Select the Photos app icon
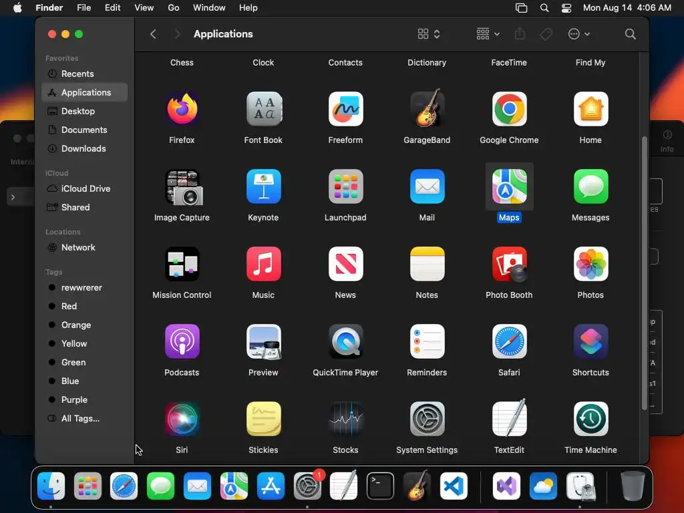This screenshot has width=684, height=513. pos(590,264)
